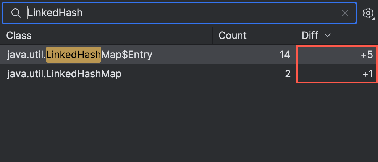Click the Map$Entry text in first row
This screenshot has height=162, width=378.
127,55
